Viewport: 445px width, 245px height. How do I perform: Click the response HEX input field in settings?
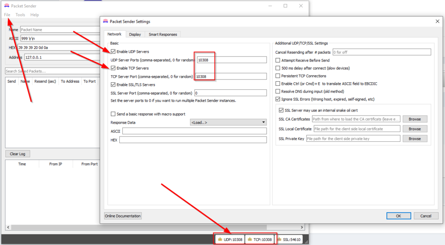coord(193,140)
